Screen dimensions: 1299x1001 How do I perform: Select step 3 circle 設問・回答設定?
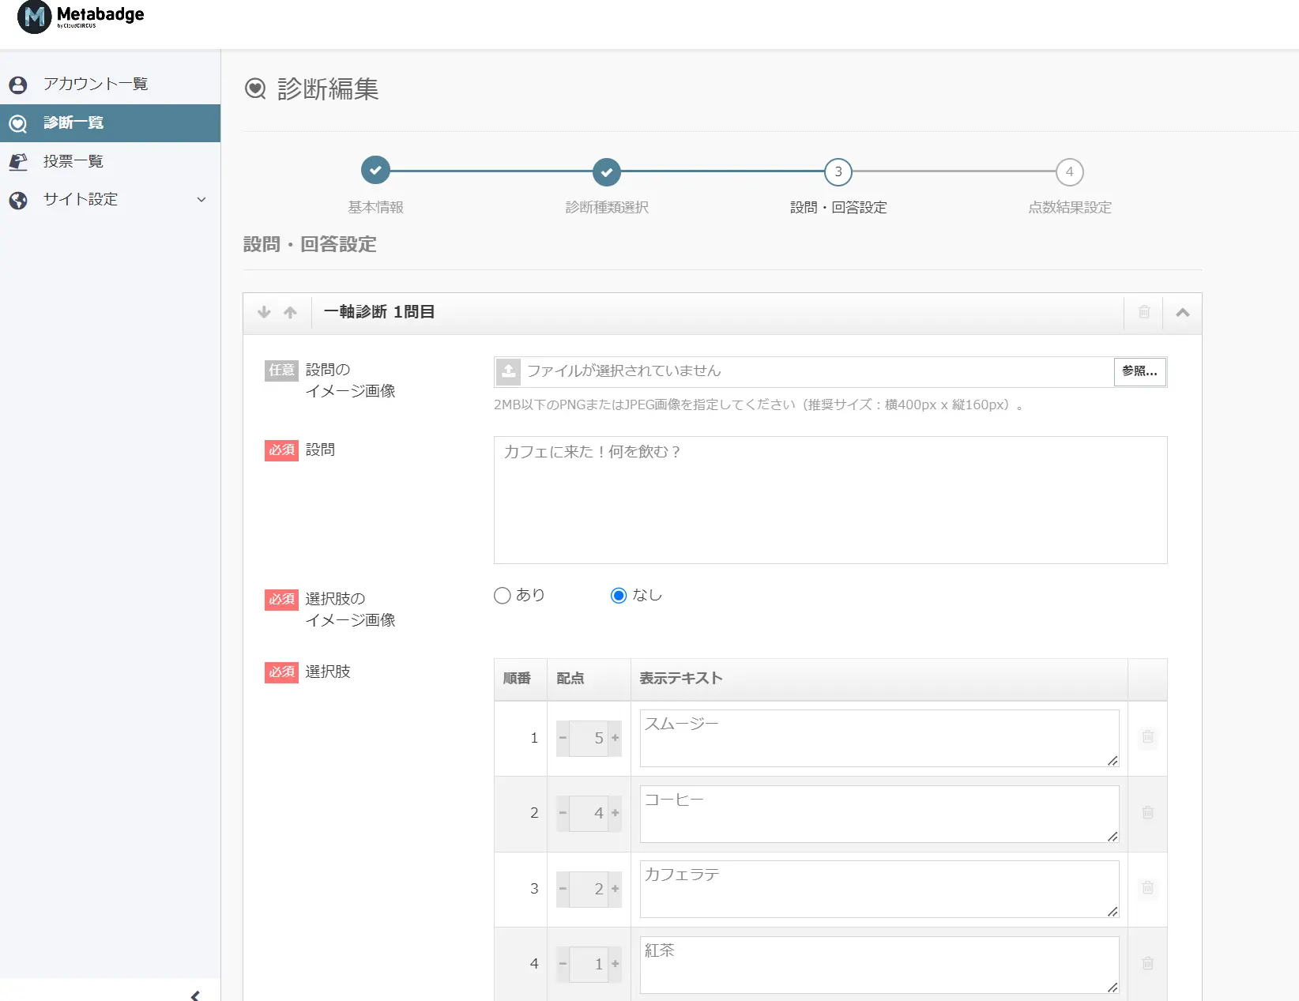[x=838, y=171]
